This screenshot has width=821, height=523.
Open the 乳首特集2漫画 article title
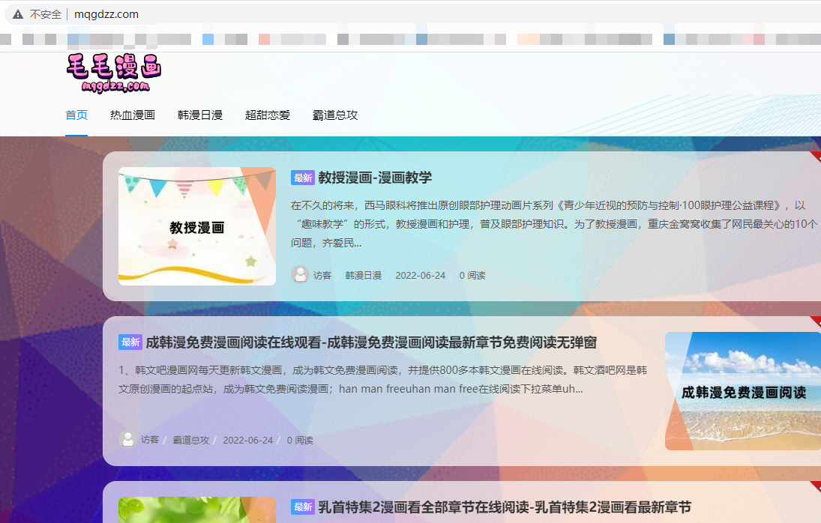click(504, 507)
